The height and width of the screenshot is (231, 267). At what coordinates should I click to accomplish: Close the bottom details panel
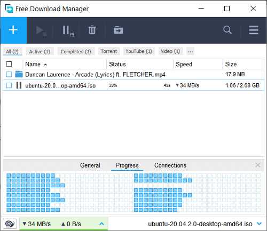click(x=257, y=165)
